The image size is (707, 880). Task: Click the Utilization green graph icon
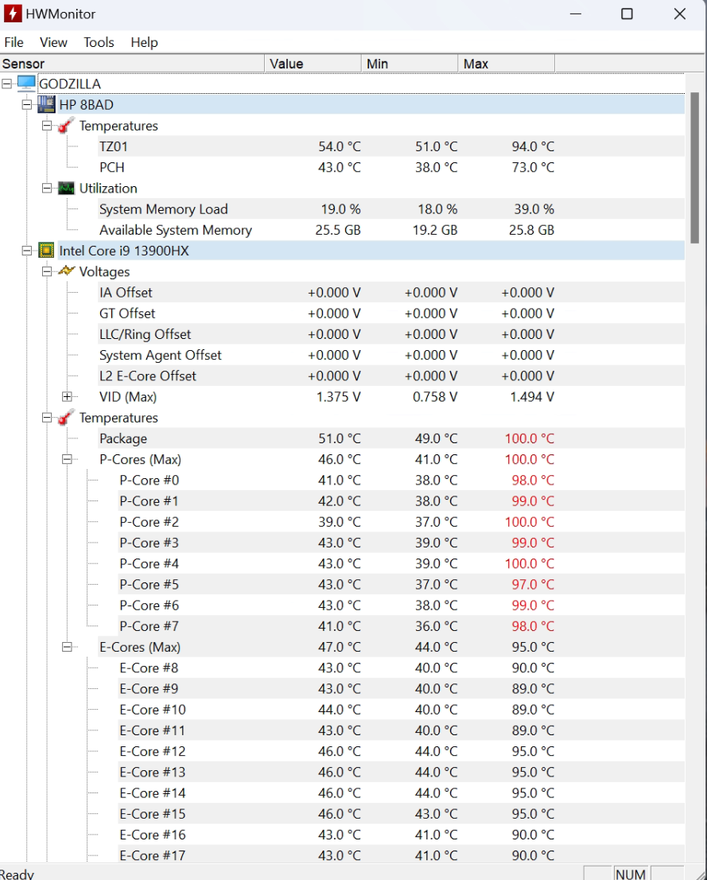66,188
